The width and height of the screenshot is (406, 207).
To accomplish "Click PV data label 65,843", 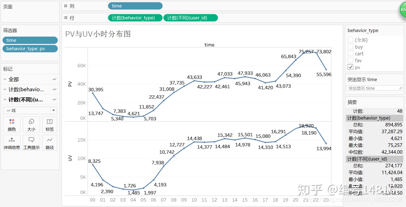I will coord(289,56).
